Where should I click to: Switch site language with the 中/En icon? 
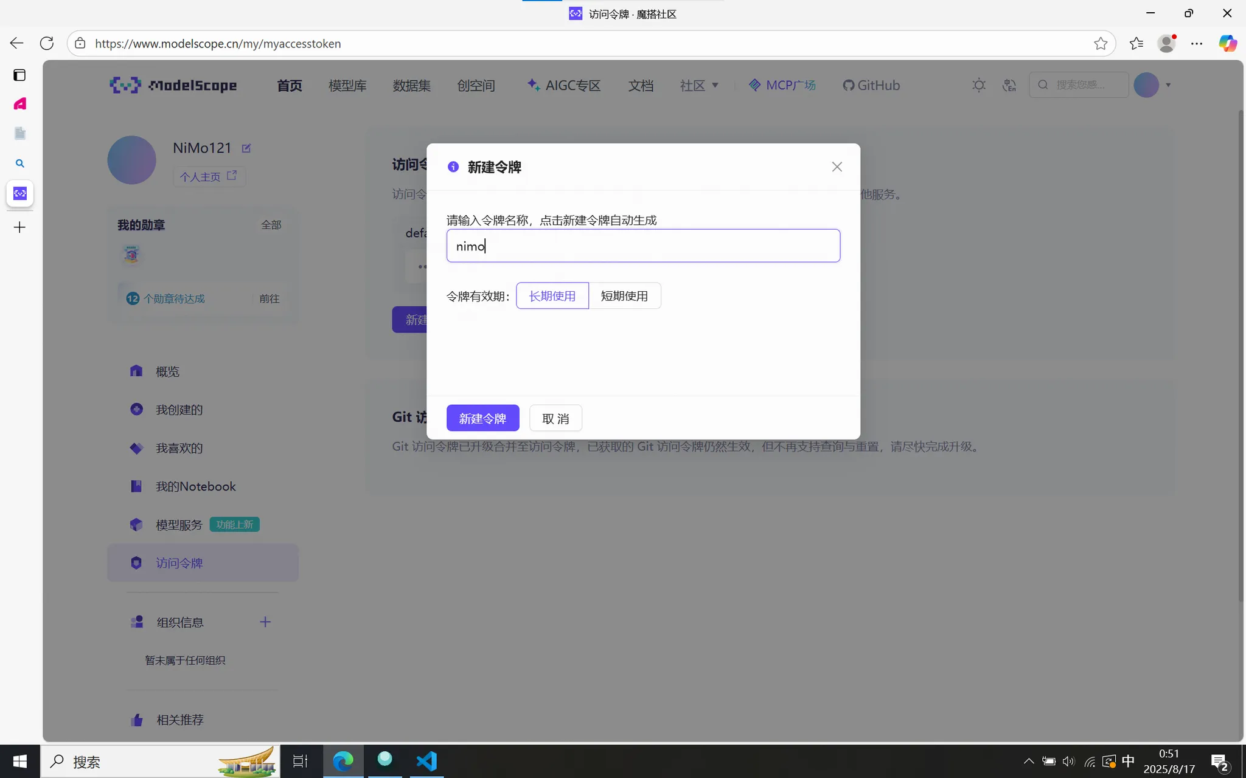(1009, 84)
